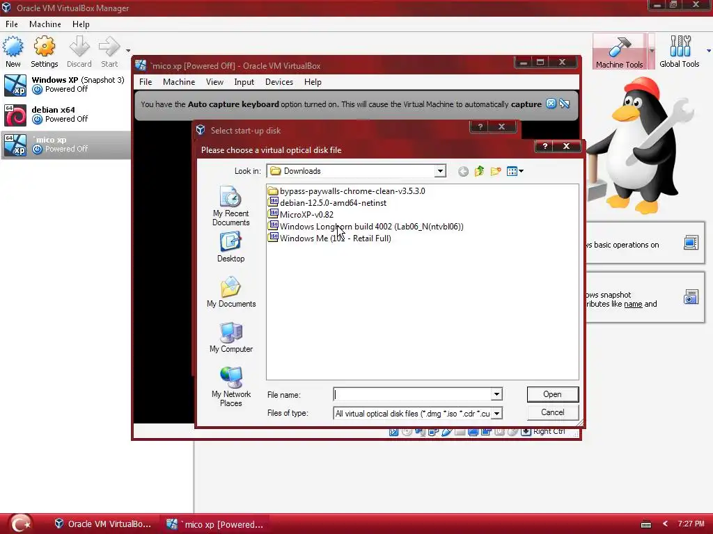Go to My Documents shortcut

[x=231, y=292]
